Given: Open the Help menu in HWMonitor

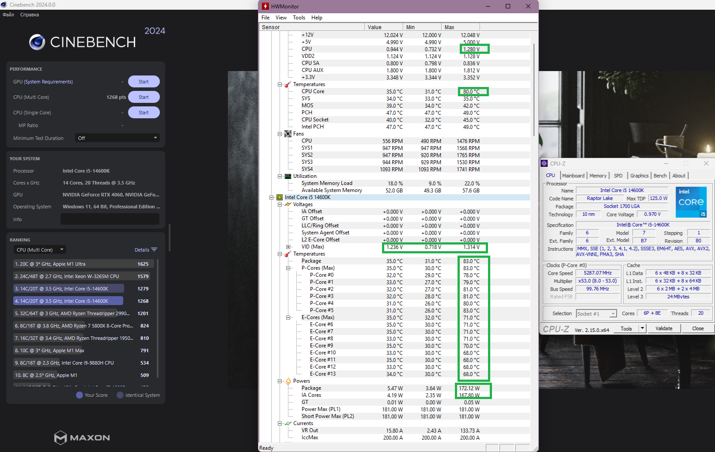Looking at the screenshot, I should point(317,18).
